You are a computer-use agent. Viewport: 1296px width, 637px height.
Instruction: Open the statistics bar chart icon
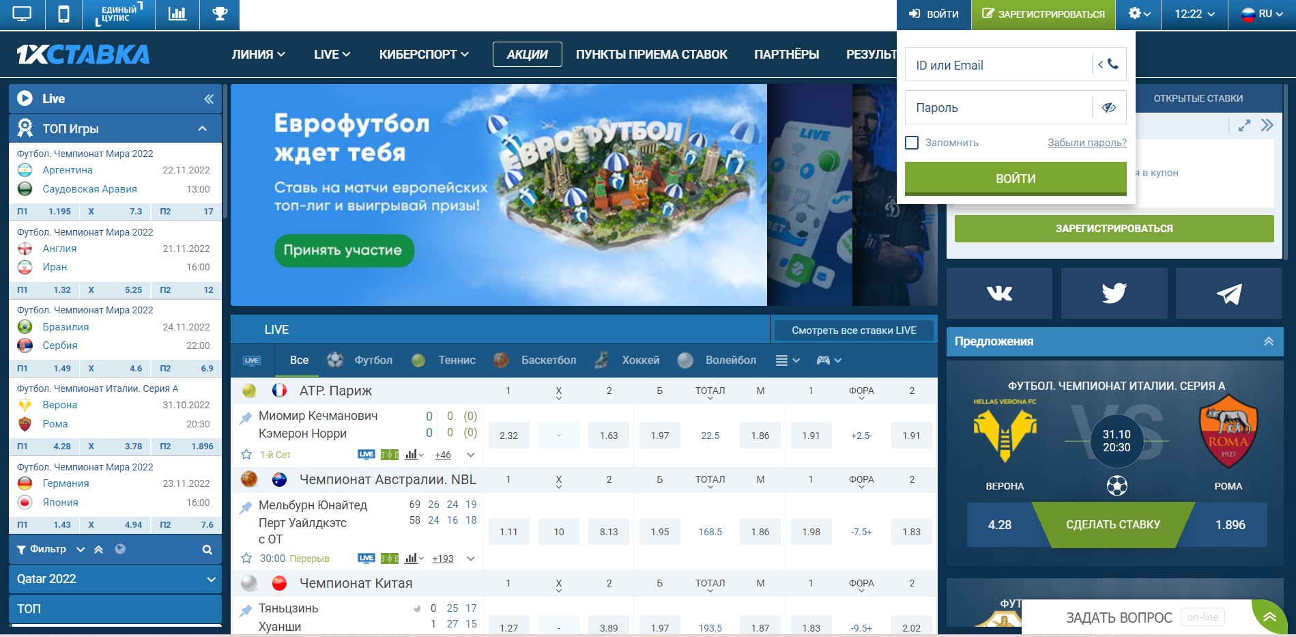pyautogui.click(x=177, y=14)
